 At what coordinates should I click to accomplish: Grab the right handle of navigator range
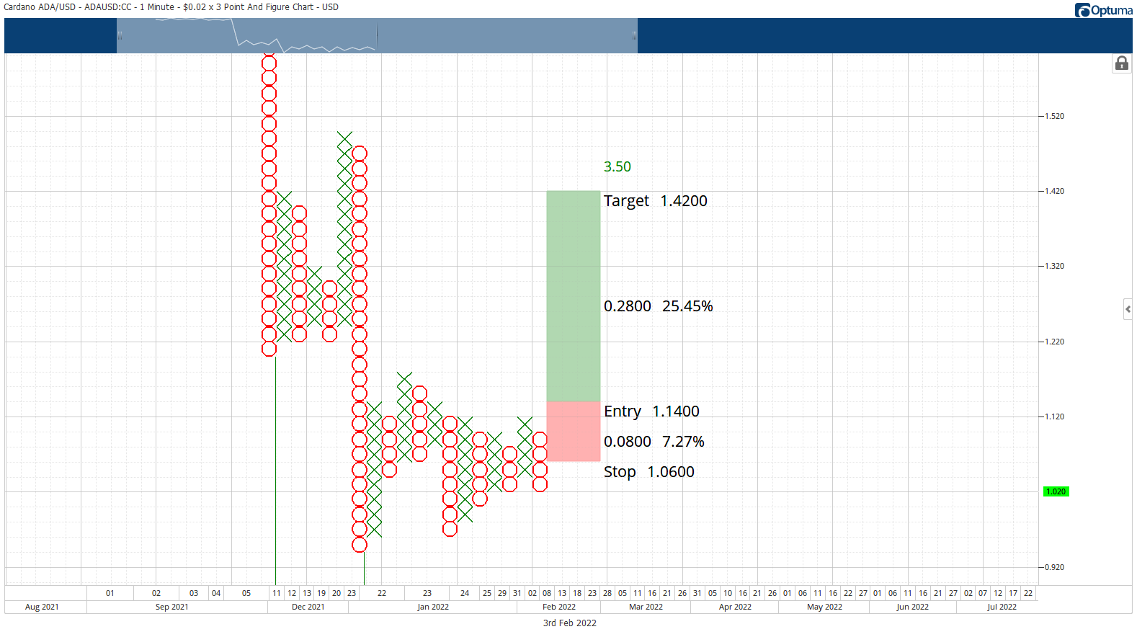pyautogui.click(x=634, y=35)
